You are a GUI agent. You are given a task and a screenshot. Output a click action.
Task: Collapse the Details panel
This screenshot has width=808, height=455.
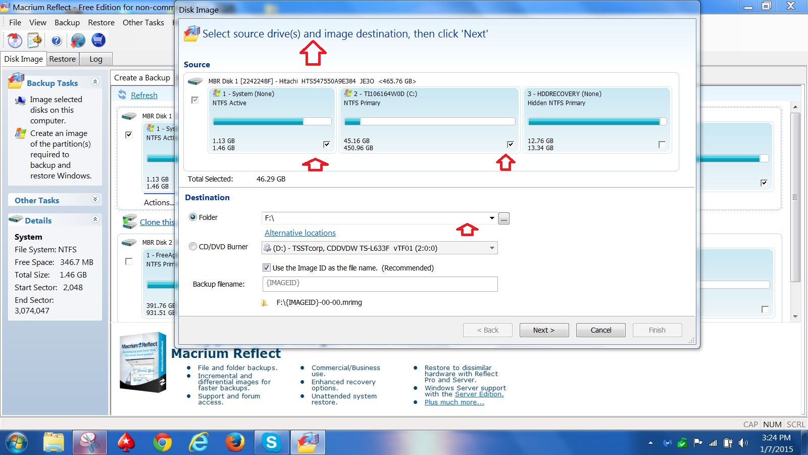95,219
